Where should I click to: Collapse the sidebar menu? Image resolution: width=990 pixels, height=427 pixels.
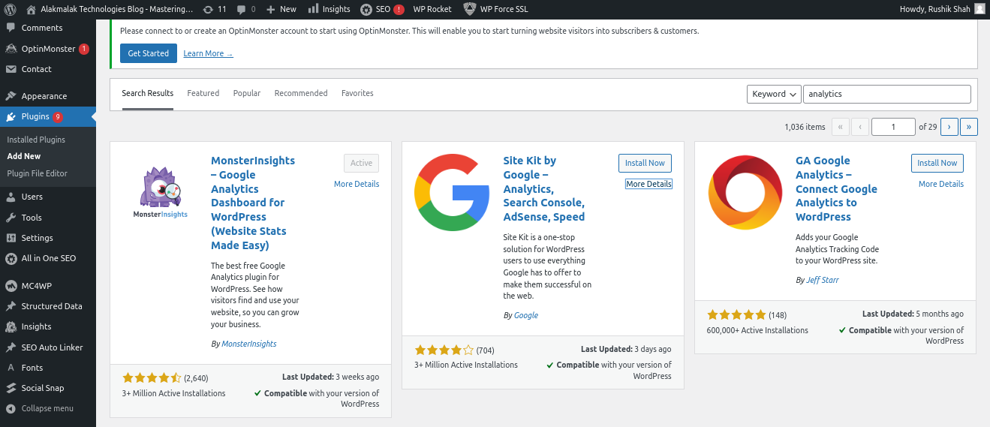pos(48,408)
